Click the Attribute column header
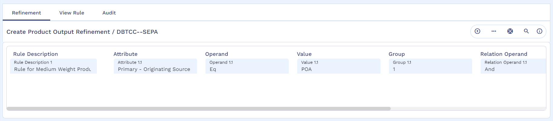Image resolution: width=553 pixels, height=121 pixels. click(x=125, y=54)
